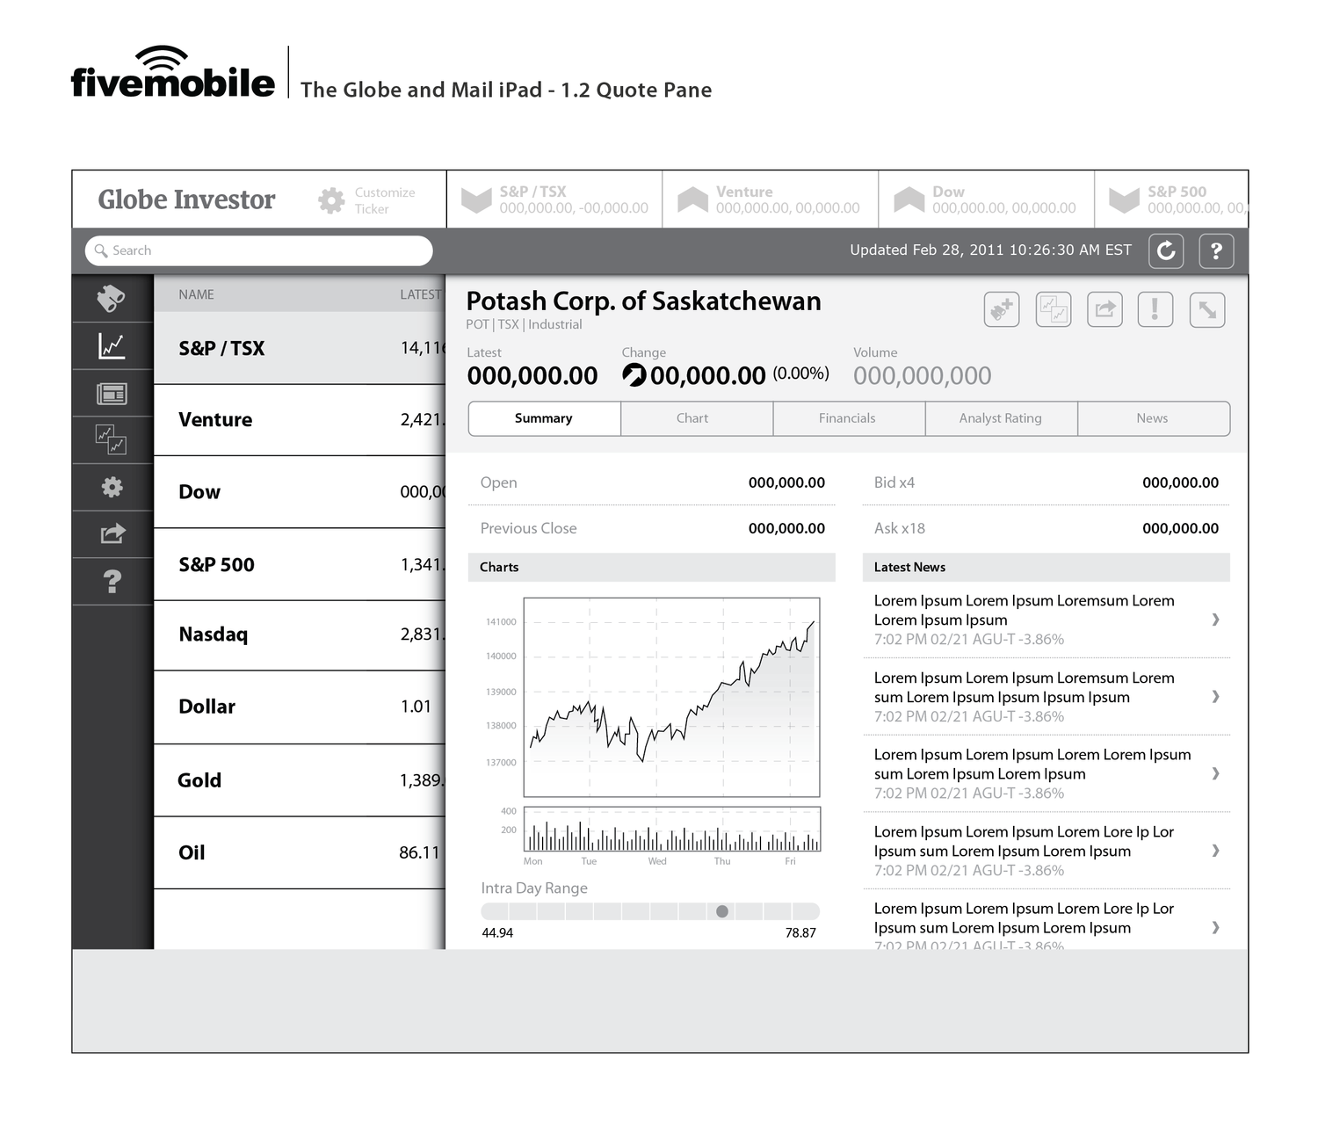Share the Potash quote
The width and height of the screenshot is (1318, 1131).
[x=1104, y=309]
